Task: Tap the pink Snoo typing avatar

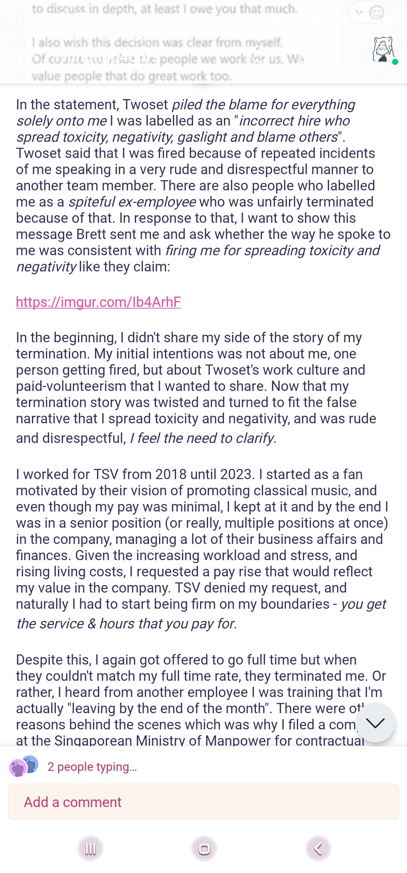Action: [18, 768]
